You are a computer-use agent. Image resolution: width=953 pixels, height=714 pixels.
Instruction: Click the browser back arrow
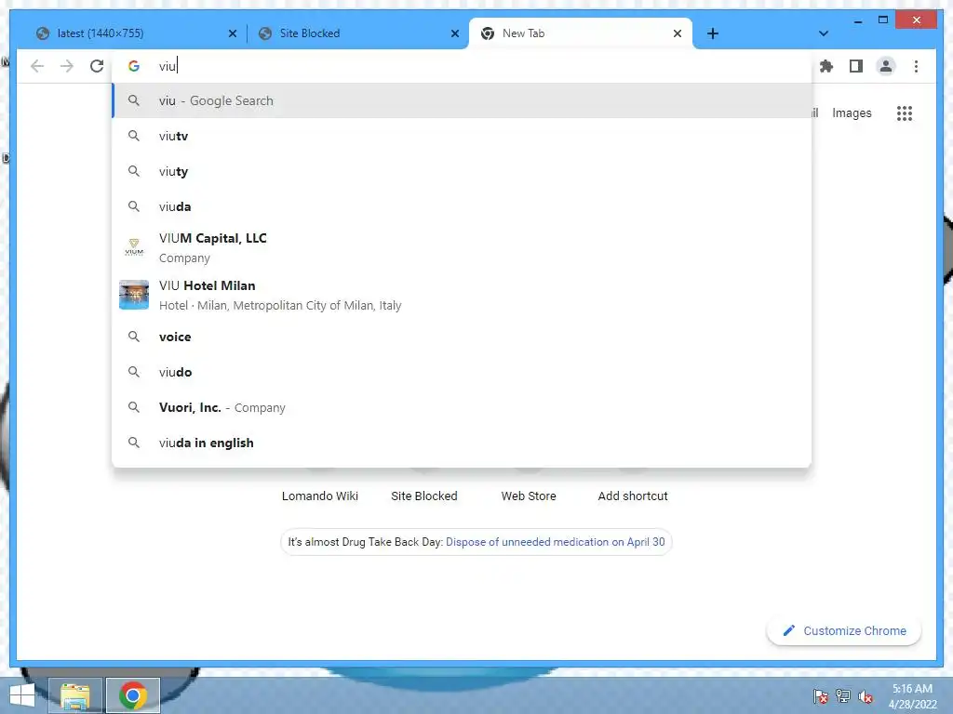[x=37, y=66]
